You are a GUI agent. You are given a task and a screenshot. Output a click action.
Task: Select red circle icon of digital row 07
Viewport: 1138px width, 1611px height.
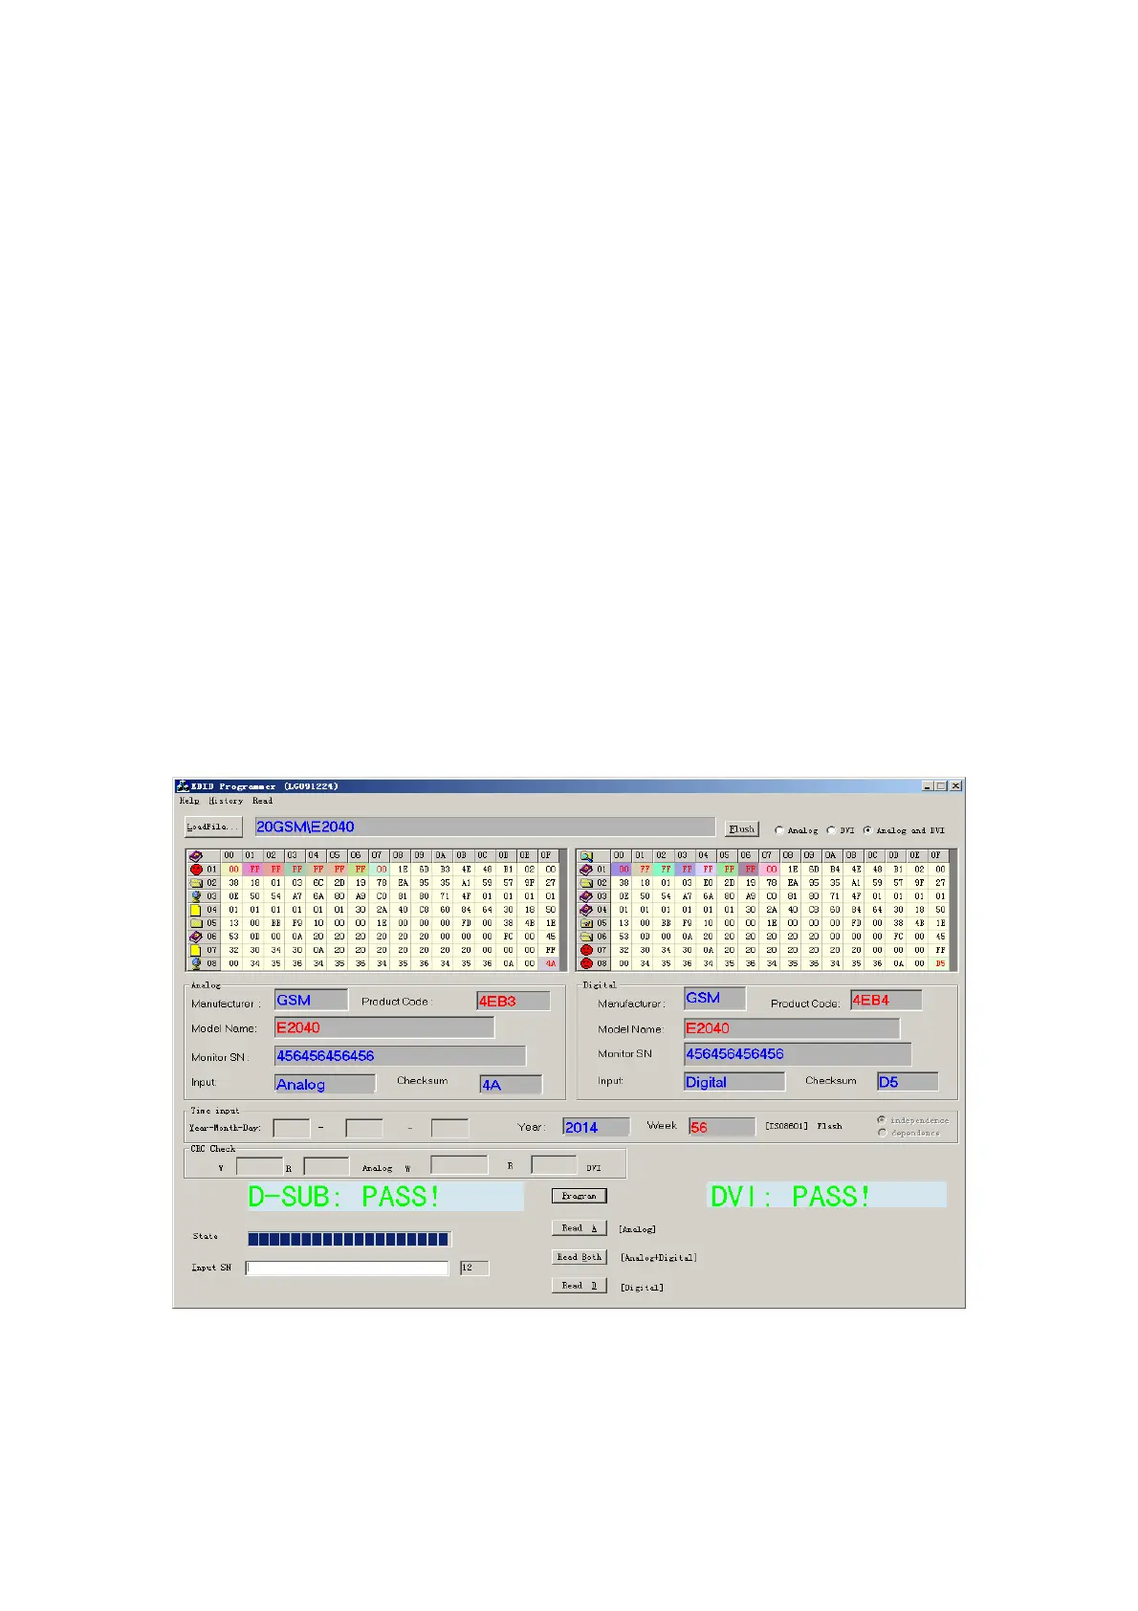click(x=586, y=950)
